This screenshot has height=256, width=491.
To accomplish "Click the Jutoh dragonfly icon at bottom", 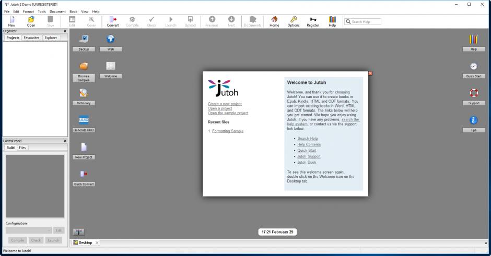I will pos(78,231).
